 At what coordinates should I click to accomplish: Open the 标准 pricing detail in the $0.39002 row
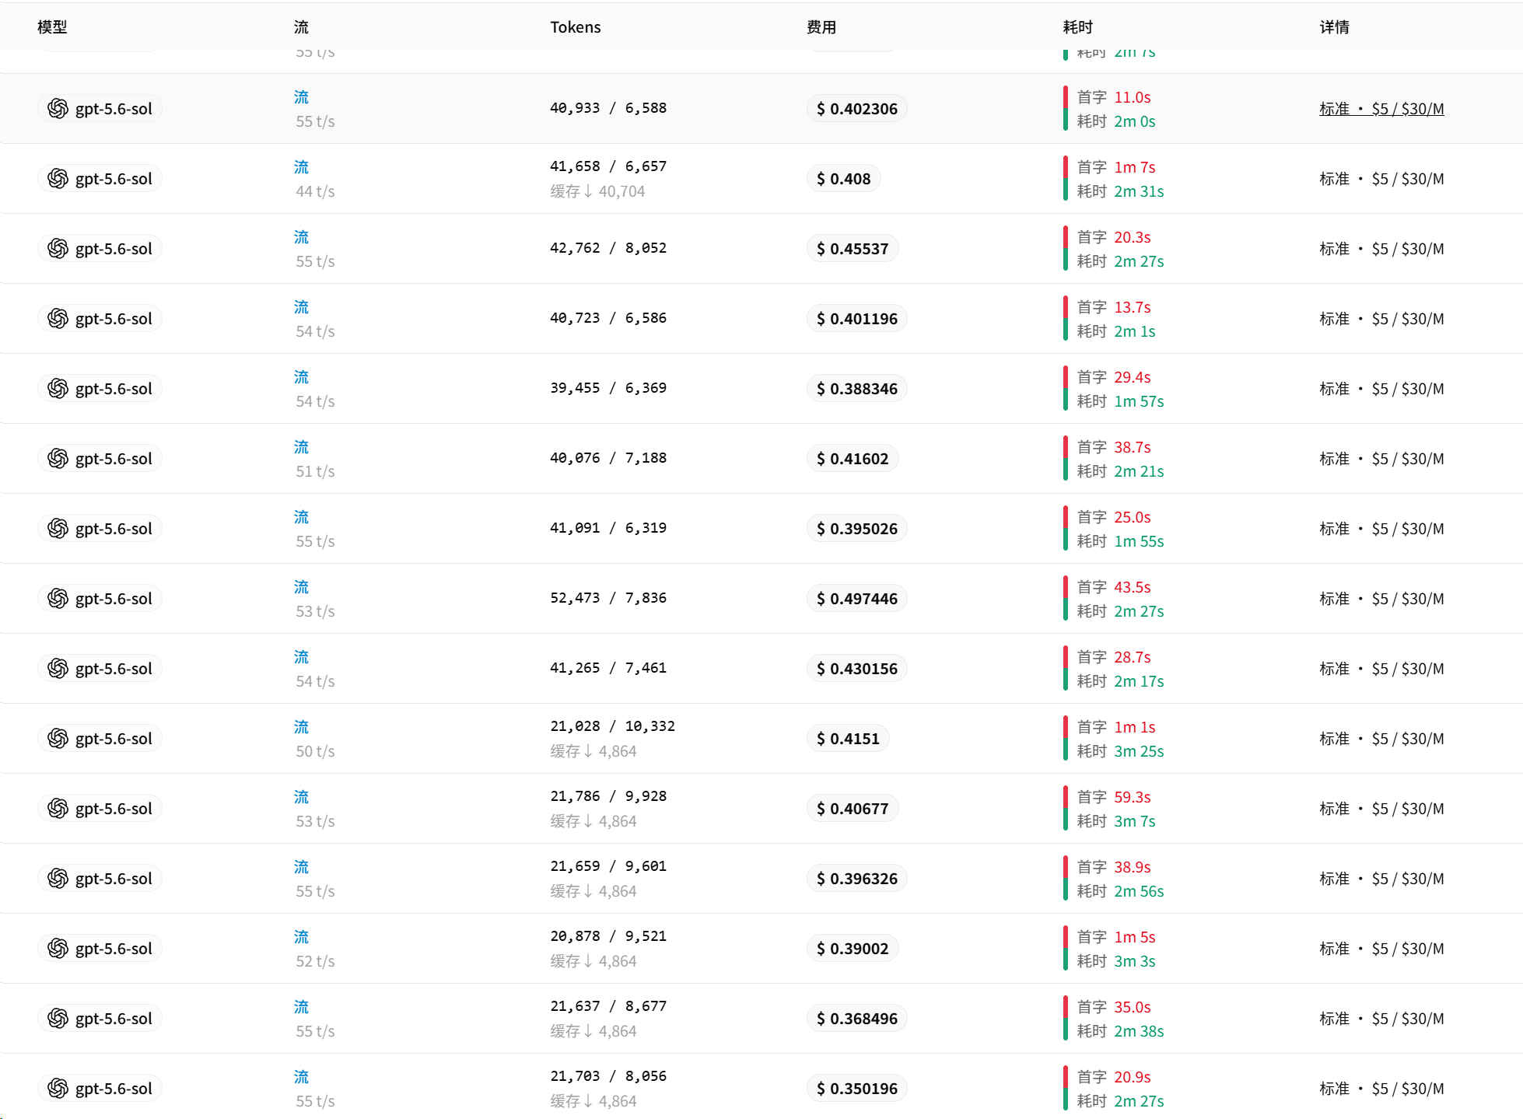1381,949
